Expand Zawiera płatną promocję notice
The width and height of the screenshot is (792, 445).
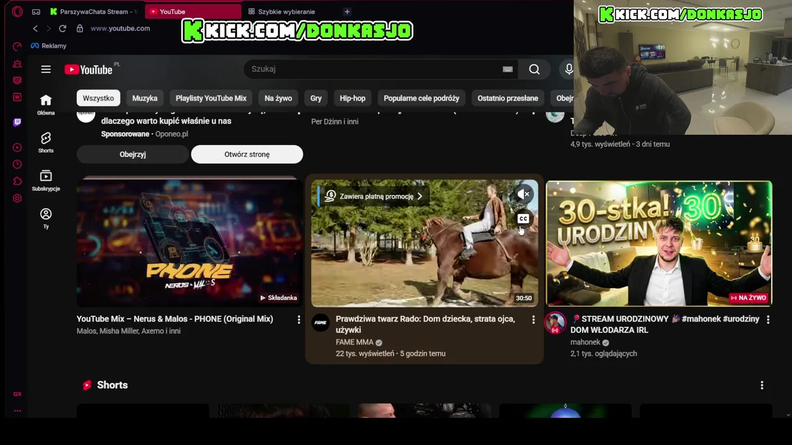pyautogui.click(x=373, y=197)
